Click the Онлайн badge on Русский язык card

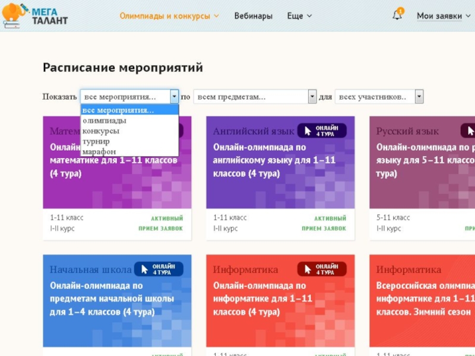pyautogui.click(x=468, y=131)
